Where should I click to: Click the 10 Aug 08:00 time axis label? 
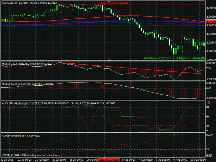click(198, 160)
